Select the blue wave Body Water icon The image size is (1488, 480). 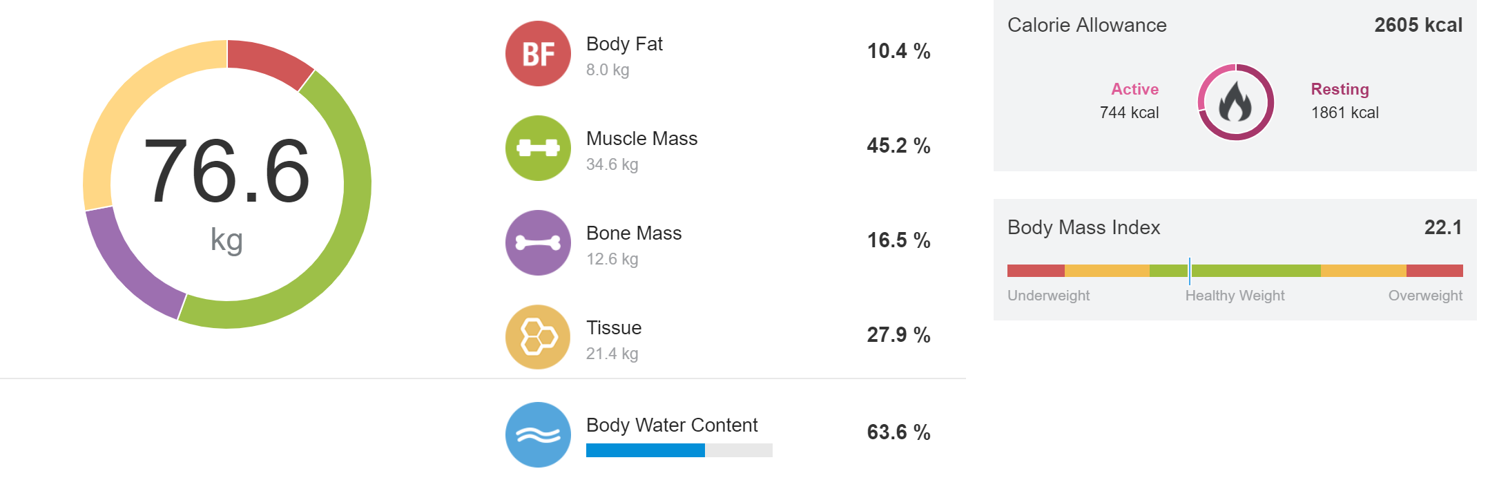538,435
